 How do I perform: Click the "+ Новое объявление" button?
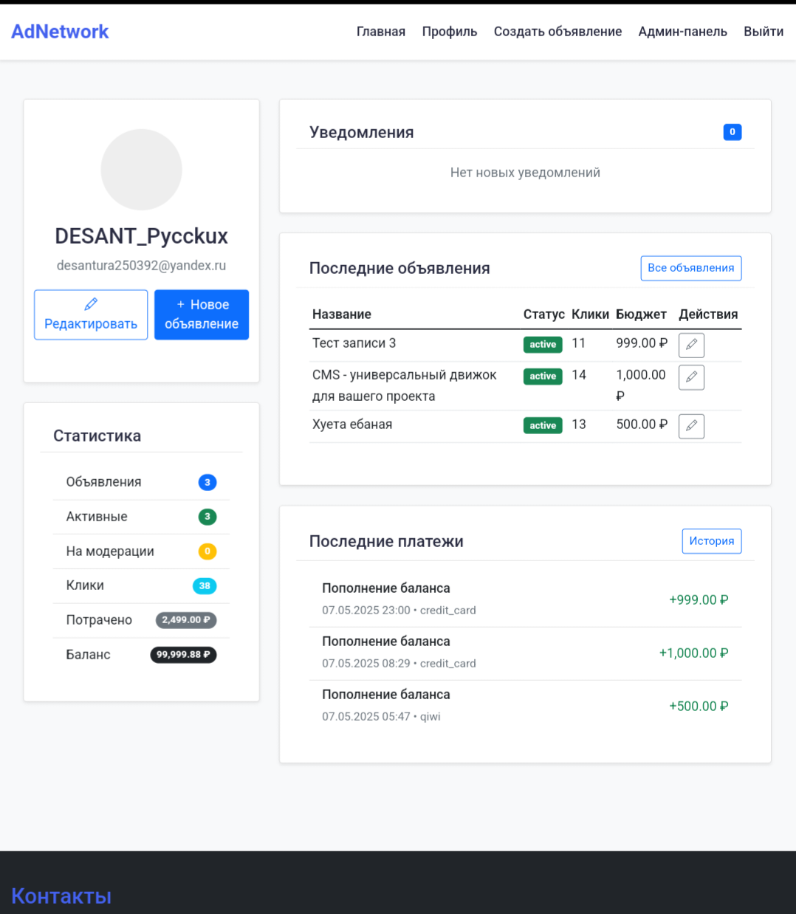tap(202, 315)
